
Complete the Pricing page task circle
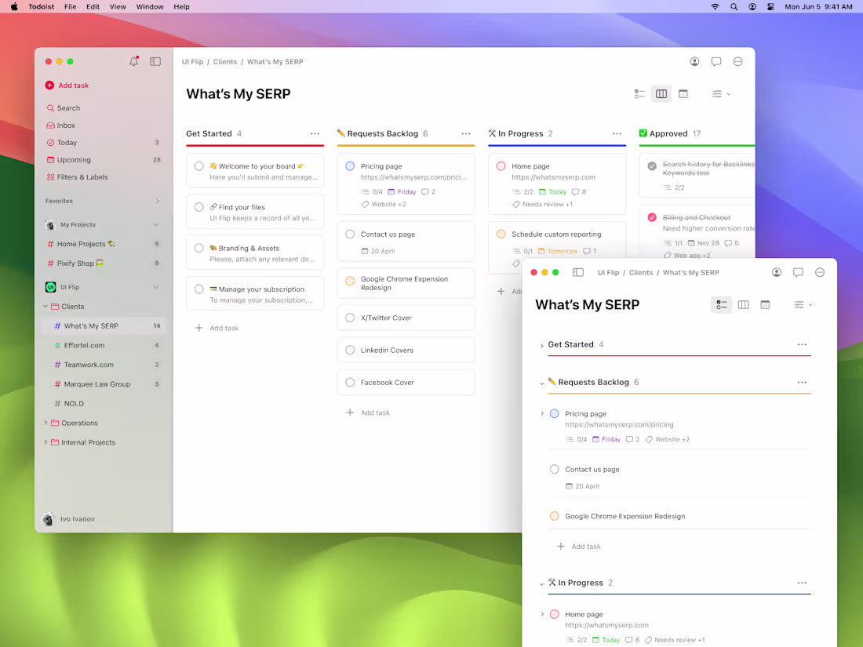[x=555, y=413]
